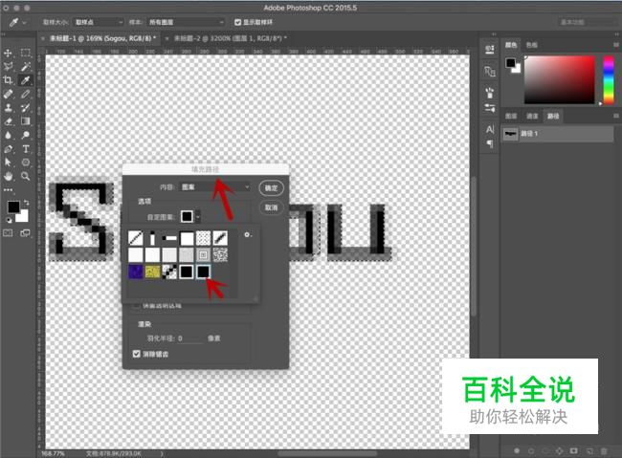Pick the yellow pattern swatch
622x458 pixels.
153,272
